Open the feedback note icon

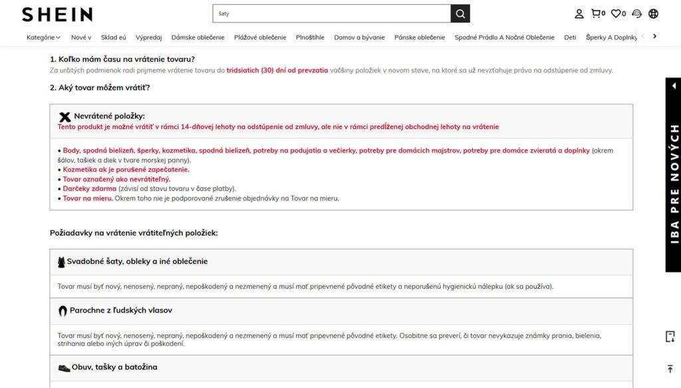(670, 336)
